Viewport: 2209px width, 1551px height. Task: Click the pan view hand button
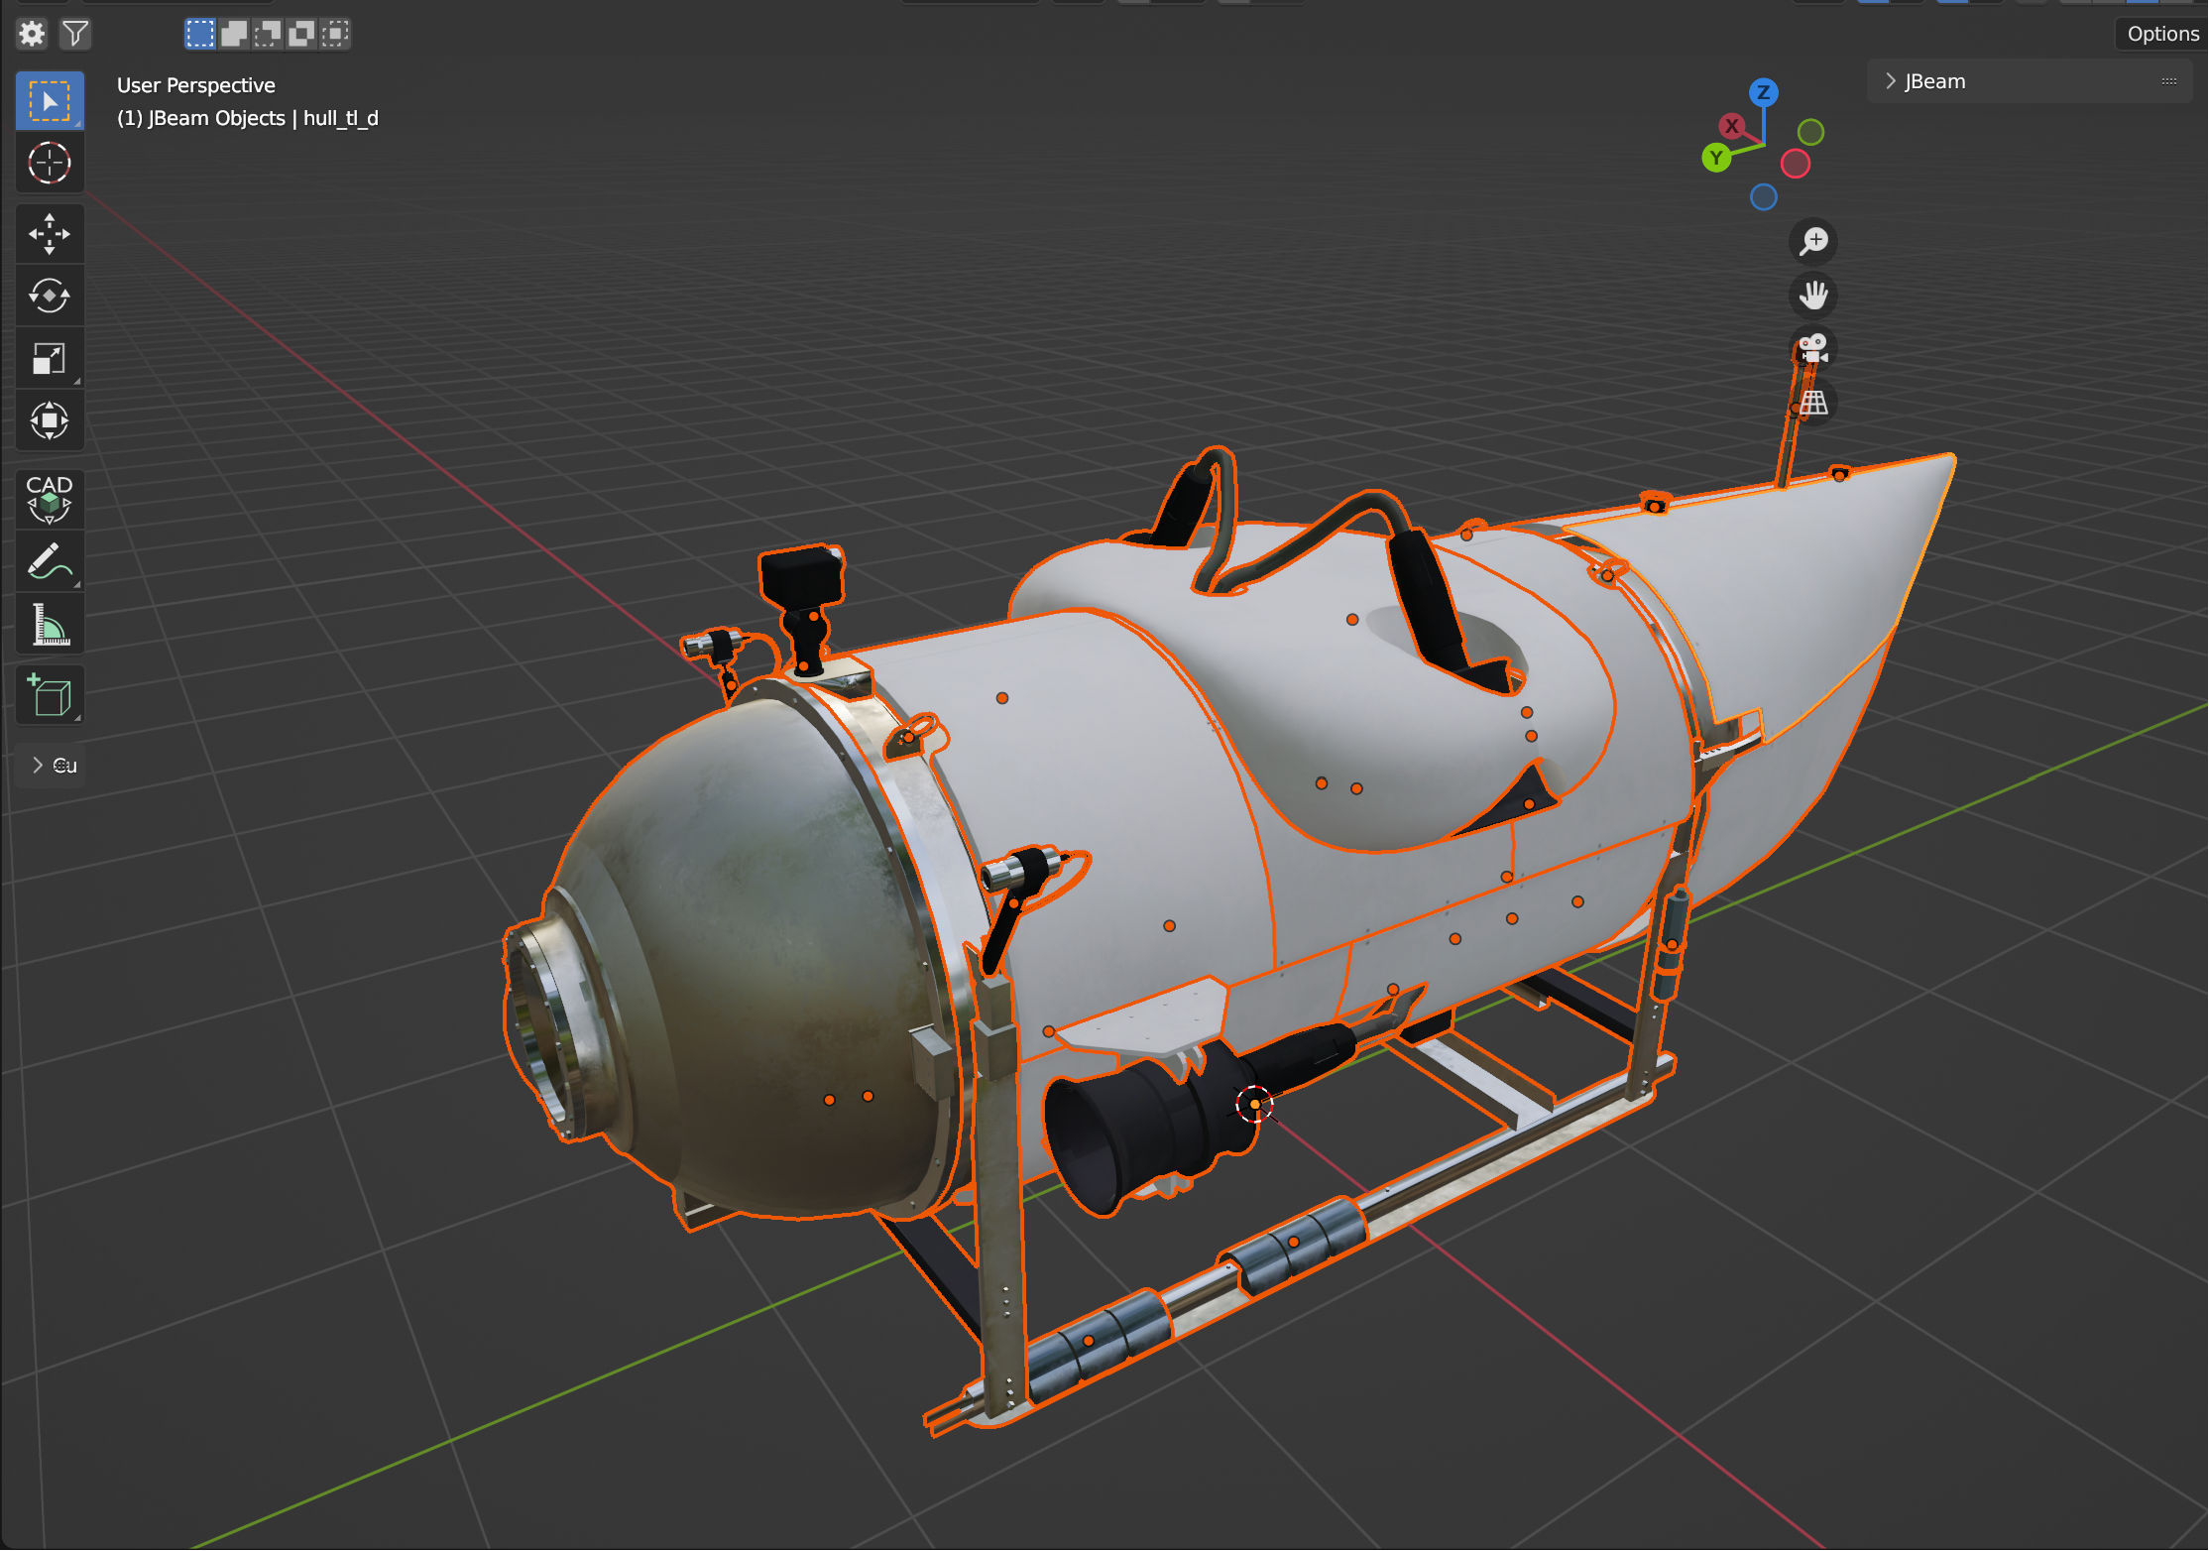pos(1813,296)
